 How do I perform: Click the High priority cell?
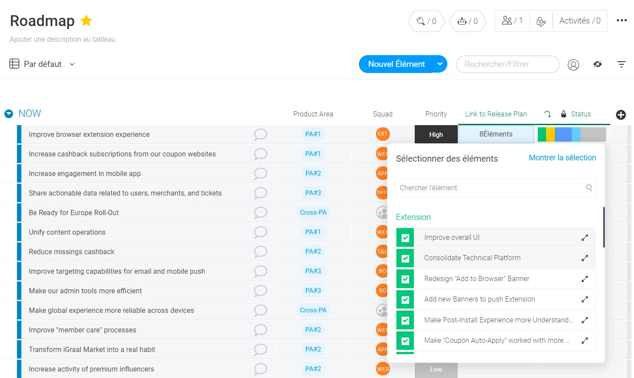[436, 135]
